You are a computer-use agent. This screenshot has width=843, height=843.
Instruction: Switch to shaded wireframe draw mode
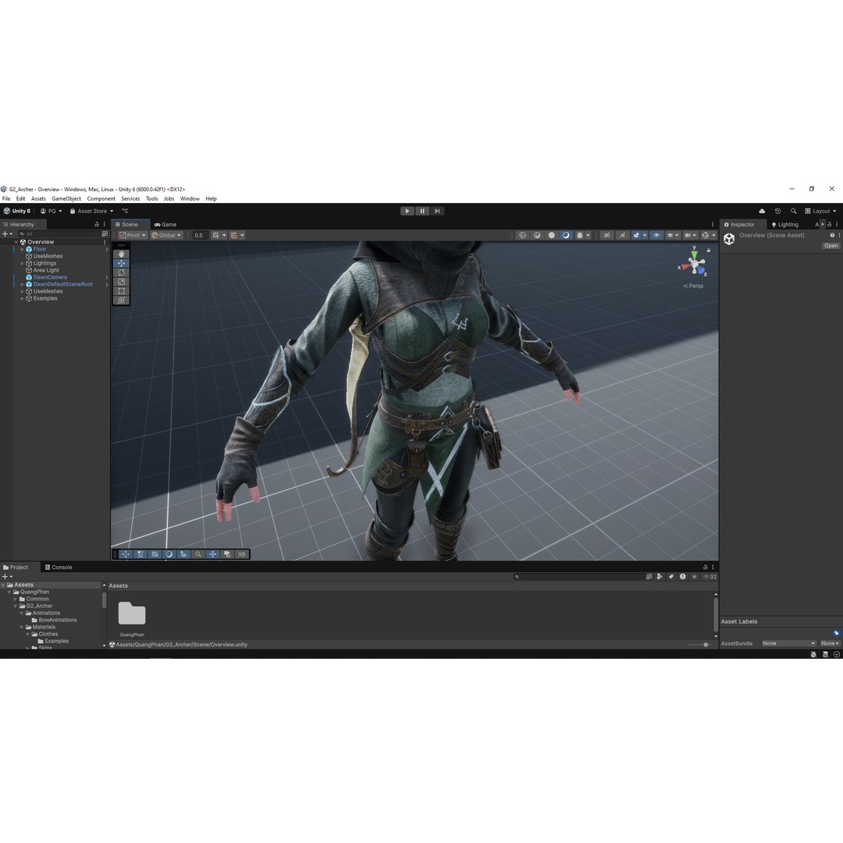click(536, 235)
